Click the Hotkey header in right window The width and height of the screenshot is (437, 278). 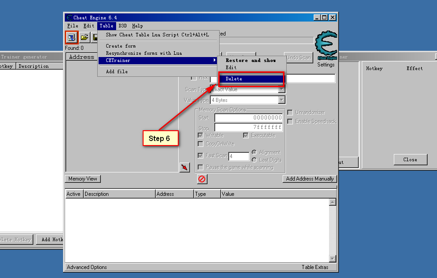point(374,68)
